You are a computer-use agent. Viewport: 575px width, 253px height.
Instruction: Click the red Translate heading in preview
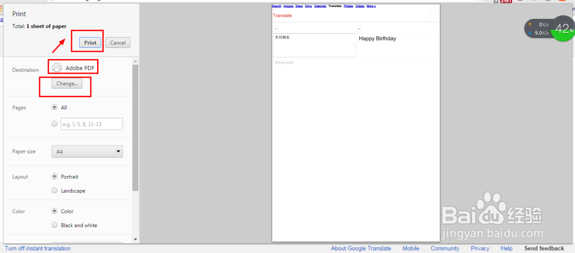(282, 16)
